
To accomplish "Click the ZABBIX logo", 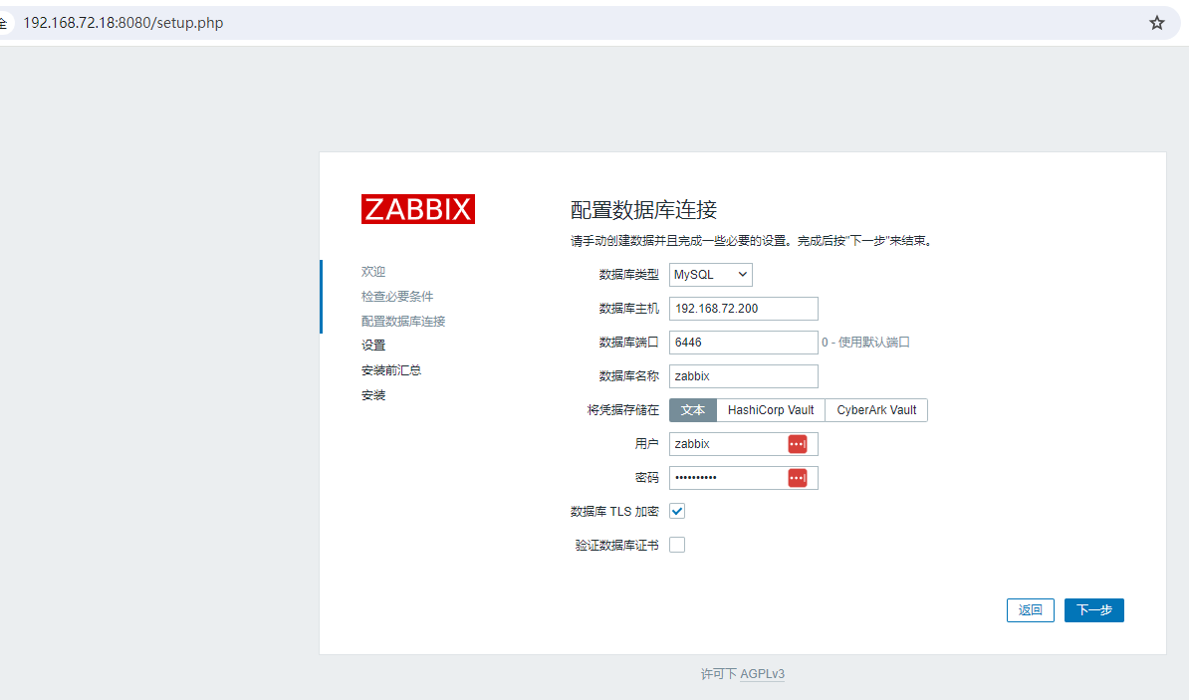I will coord(417,208).
